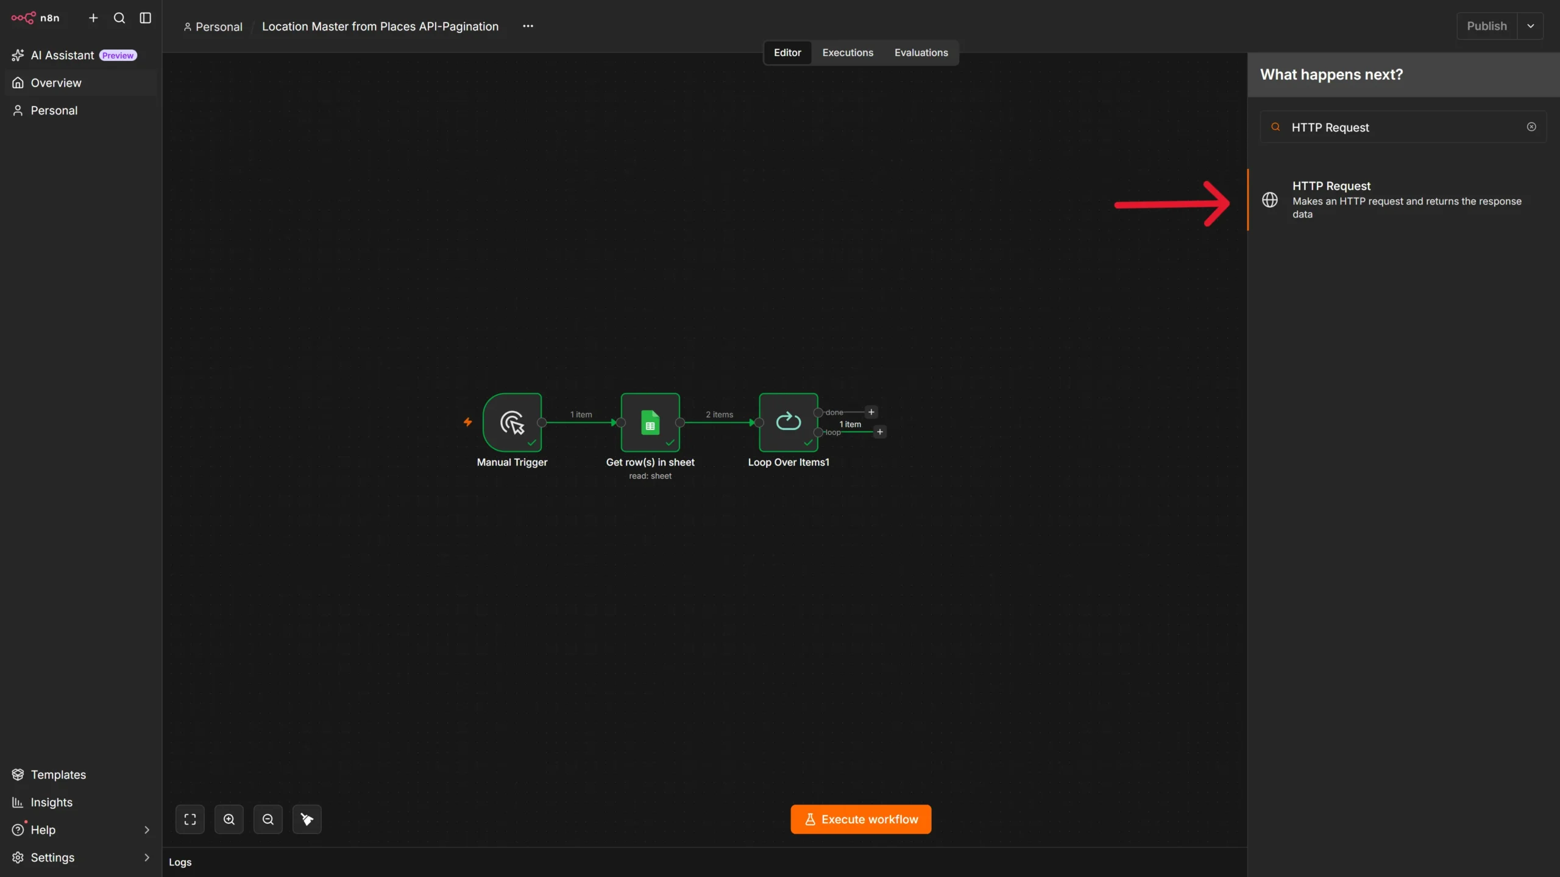Click Execute workflow button
Viewport: 1560px width, 877px height.
click(860, 819)
